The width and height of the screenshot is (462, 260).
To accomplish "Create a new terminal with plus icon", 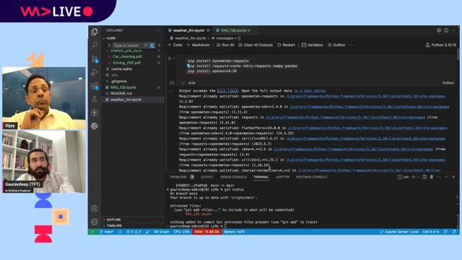I will point(413,177).
